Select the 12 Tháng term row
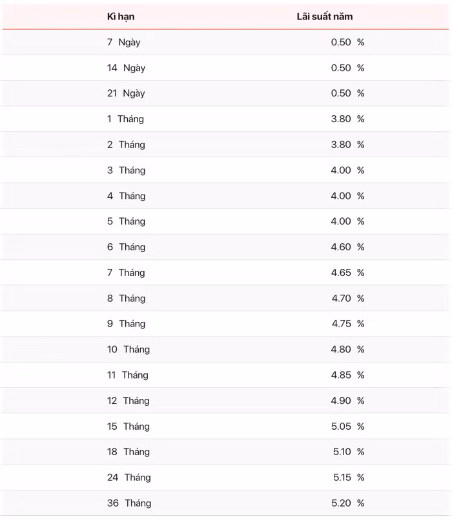The image size is (452, 521). pyautogui.click(x=128, y=401)
